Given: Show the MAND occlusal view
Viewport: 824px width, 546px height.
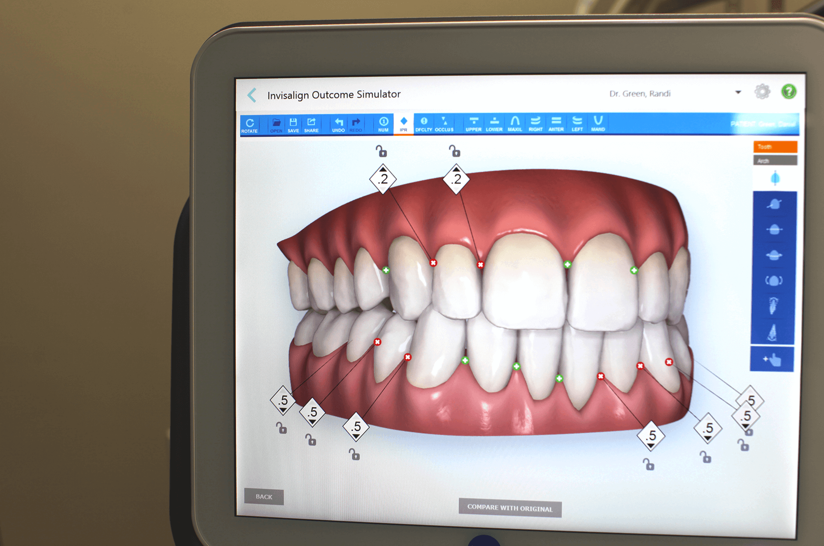Looking at the screenshot, I should click(598, 124).
